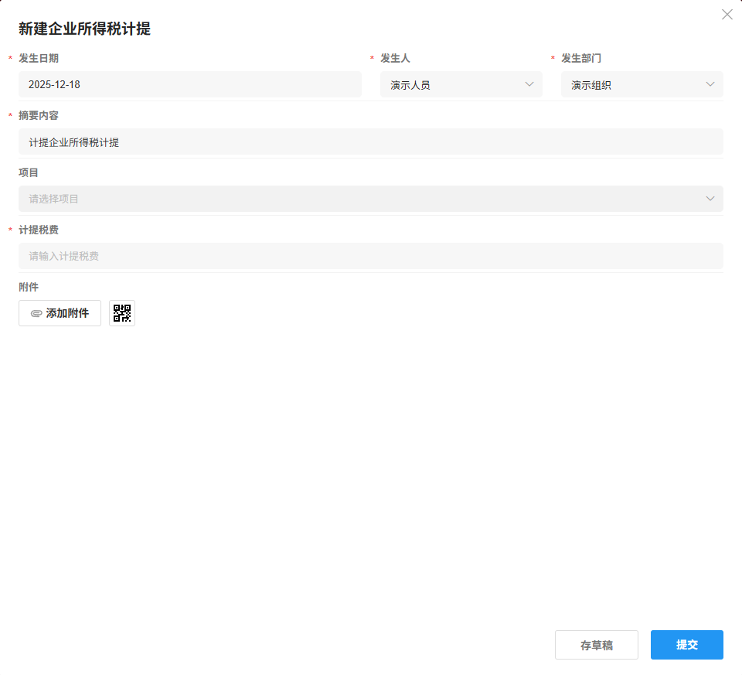The height and width of the screenshot is (675, 742).
Task: Click the 发生部门 chevron arrow
Action: 710,84
